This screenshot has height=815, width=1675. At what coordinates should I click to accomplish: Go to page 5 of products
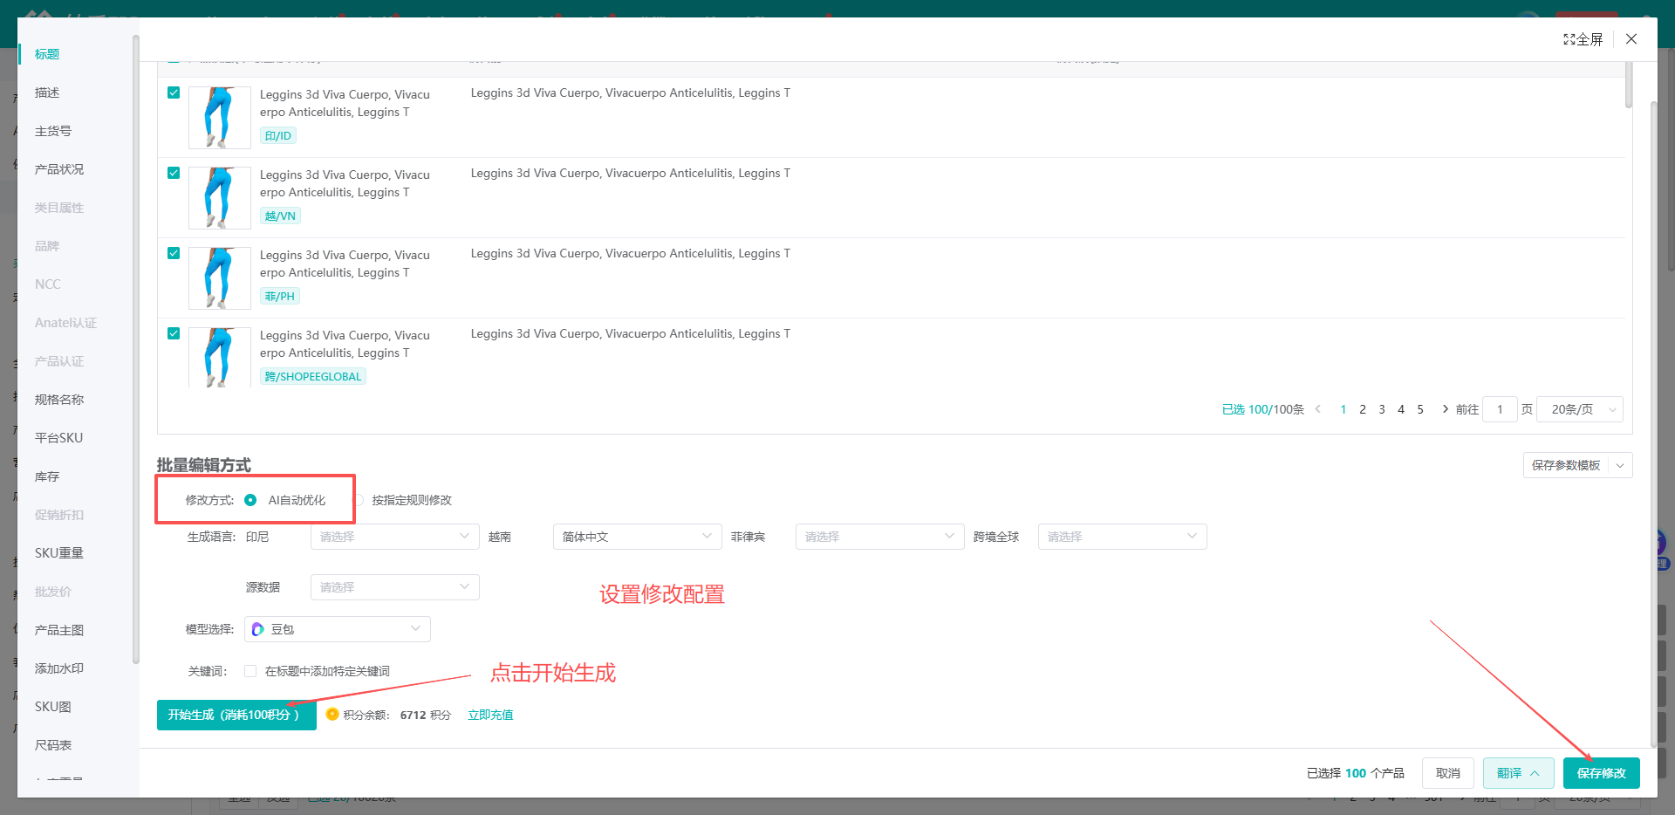pyautogui.click(x=1420, y=409)
